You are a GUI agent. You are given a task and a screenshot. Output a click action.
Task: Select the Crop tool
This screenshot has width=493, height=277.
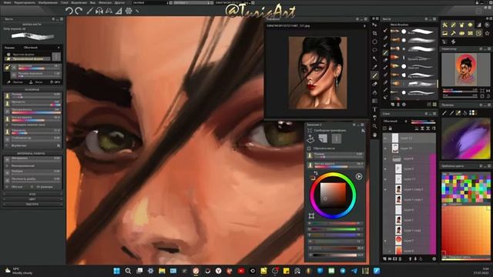coord(375,33)
